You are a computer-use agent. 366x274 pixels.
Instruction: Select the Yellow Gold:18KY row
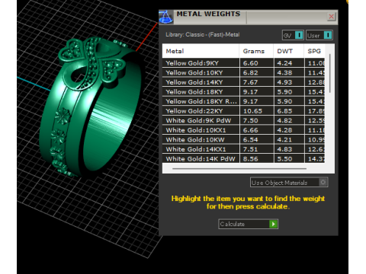click(243, 92)
